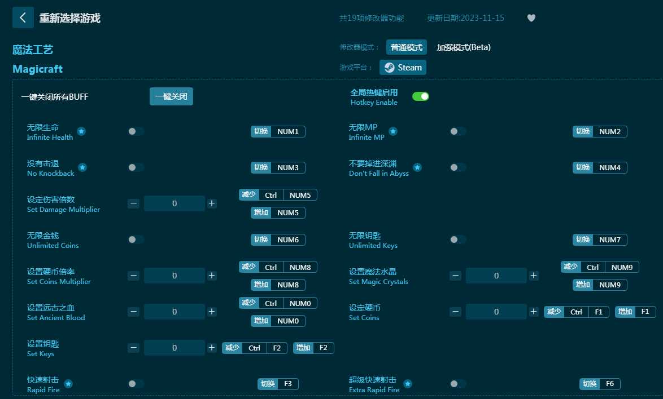Increase Set Damage Multiplier with plus
This screenshot has width=663, height=399.
click(212, 203)
